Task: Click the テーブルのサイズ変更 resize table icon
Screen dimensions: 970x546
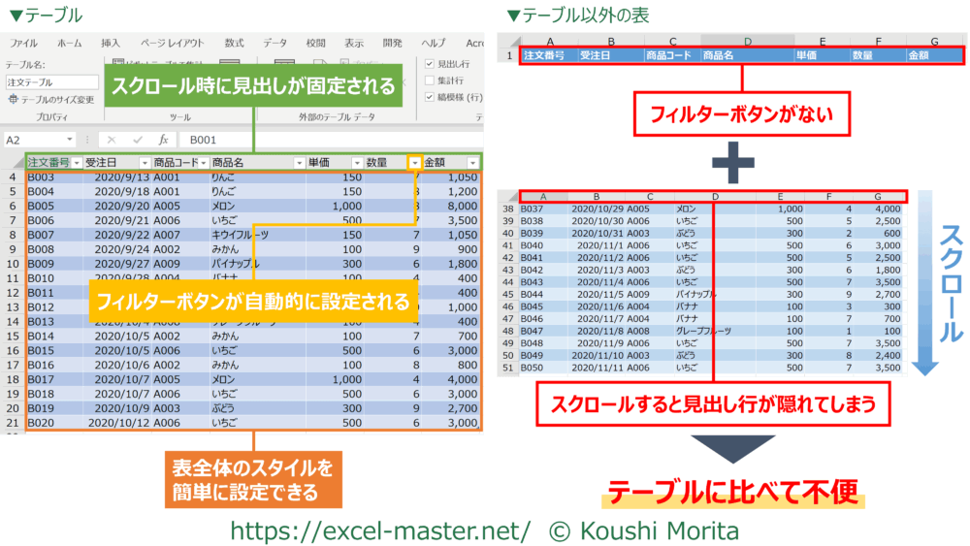Action: pyautogui.click(x=13, y=100)
